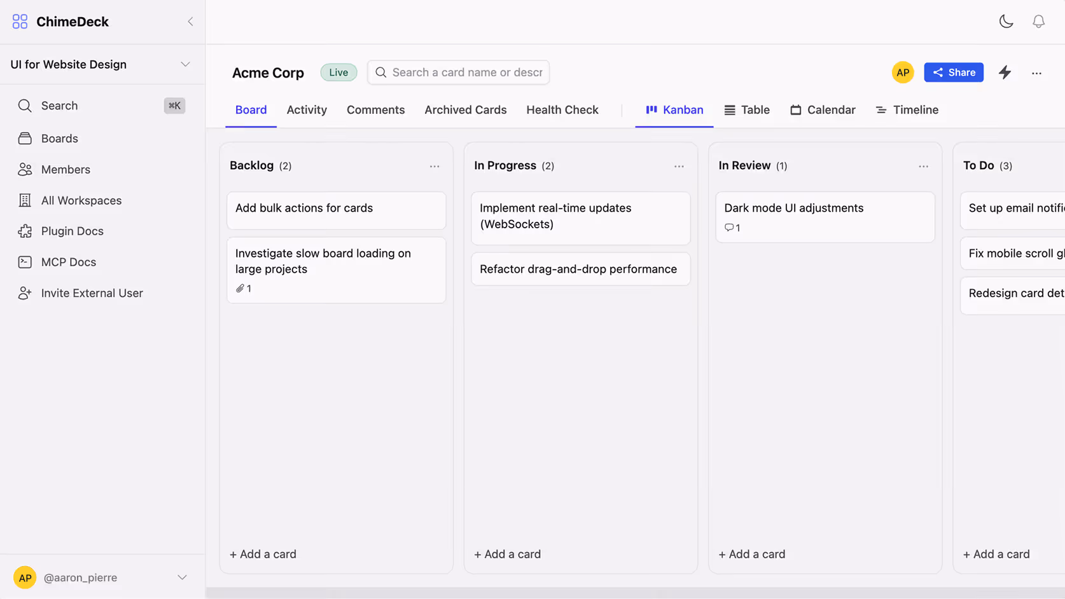The width and height of the screenshot is (1065, 599).
Task: Toggle dark mode moon icon
Action: coord(1006,22)
